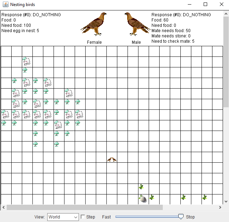Viewport: 229px width, 222px height.
Task: Click the topmost mouse in the grid
Action: [27, 61]
